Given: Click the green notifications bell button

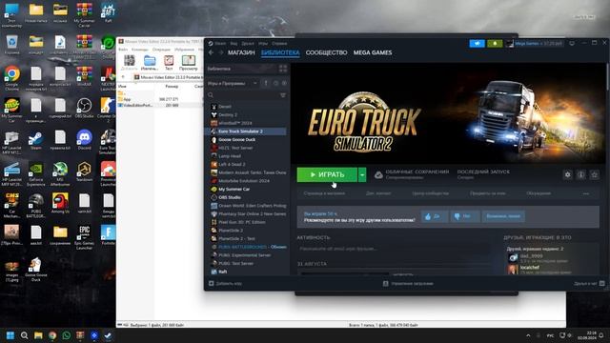Looking at the screenshot, I should click(495, 44).
